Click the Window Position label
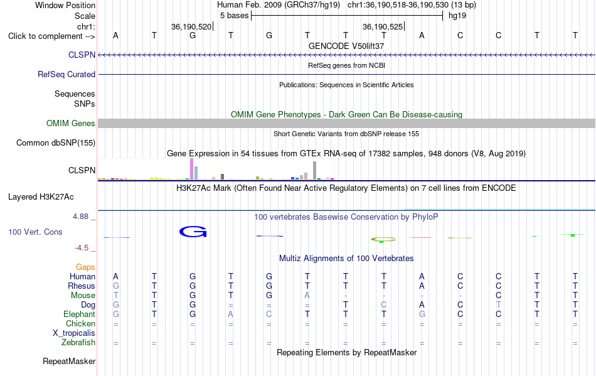 (x=65, y=5)
